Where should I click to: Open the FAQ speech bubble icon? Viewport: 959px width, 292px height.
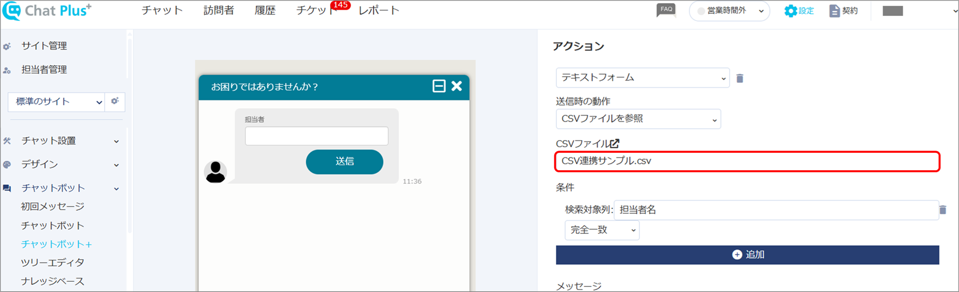[666, 10]
